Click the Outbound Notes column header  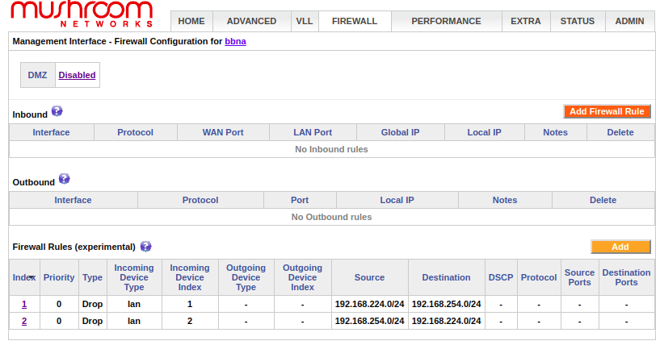tap(505, 200)
